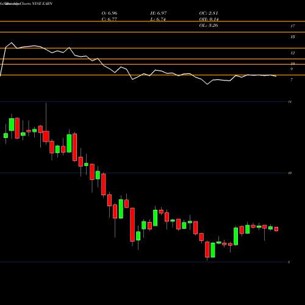Image resolution: width=305 pixels, height=305 pixels.
Task: Click the high value H: 6.97
Action: pos(159,13)
